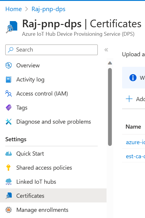Image resolution: width=145 pixels, height=218 pixels.
Task: Open the est-ca certificate link
Action: coord(135,156)
